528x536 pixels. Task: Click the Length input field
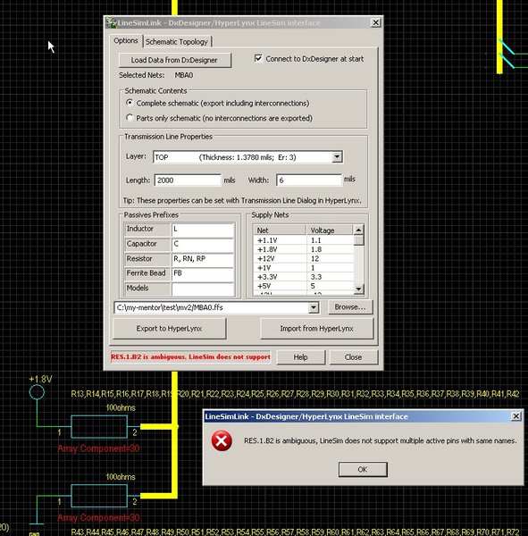point(188,180)
